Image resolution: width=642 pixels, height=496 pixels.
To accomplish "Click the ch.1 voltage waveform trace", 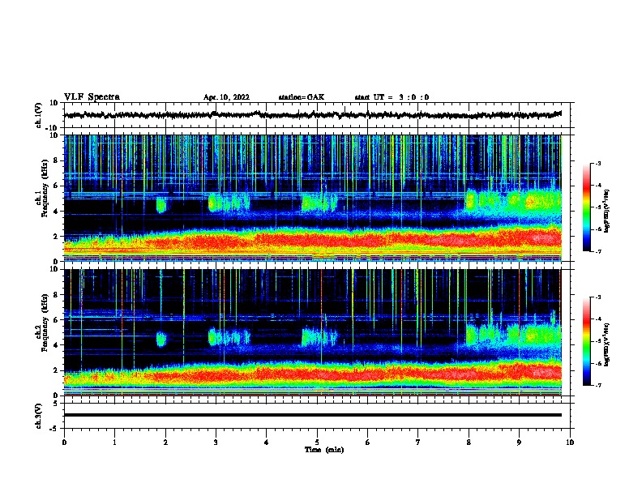I will pos(313,115).
